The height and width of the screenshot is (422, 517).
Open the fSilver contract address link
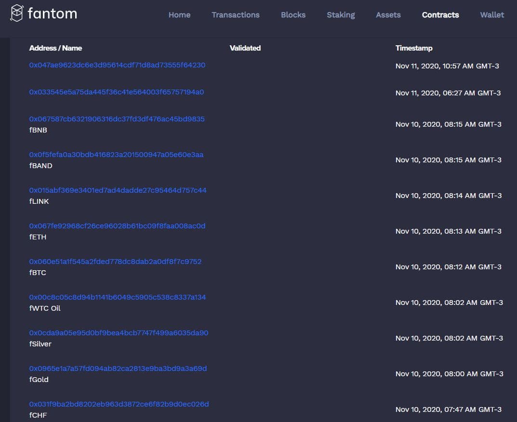click(119, 333)
